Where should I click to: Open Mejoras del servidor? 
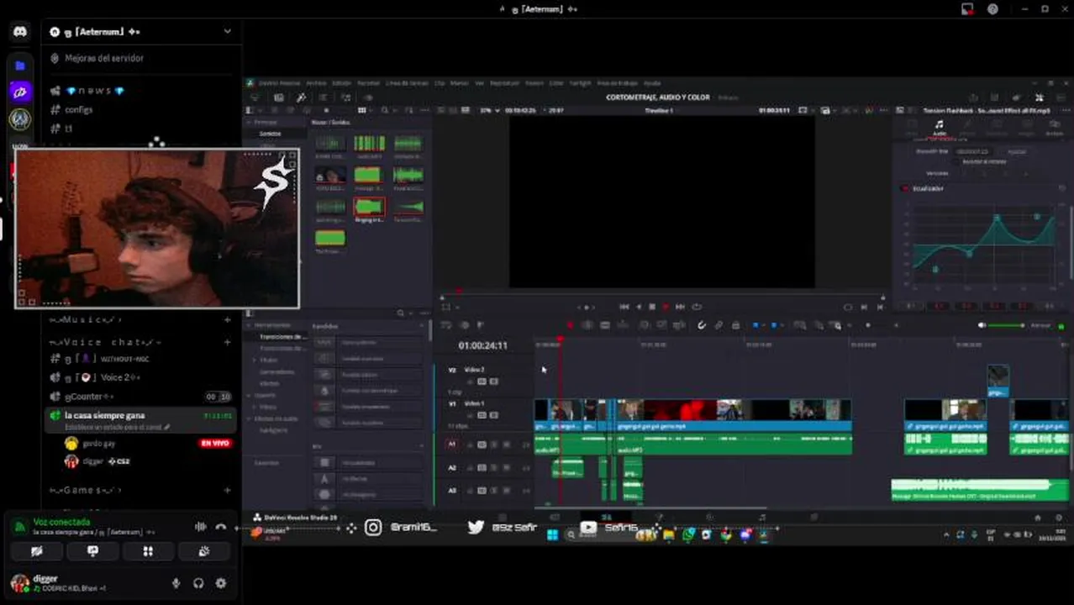[x=103, y=58]
